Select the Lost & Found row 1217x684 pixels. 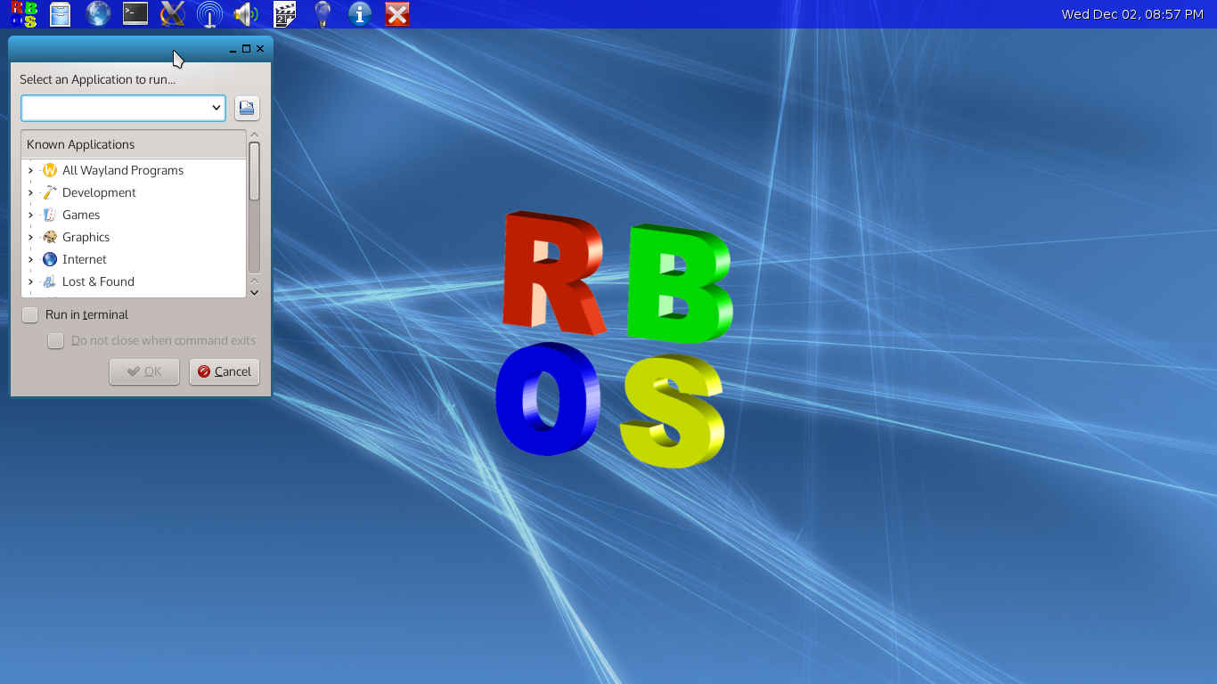click(x=134, y=281)
